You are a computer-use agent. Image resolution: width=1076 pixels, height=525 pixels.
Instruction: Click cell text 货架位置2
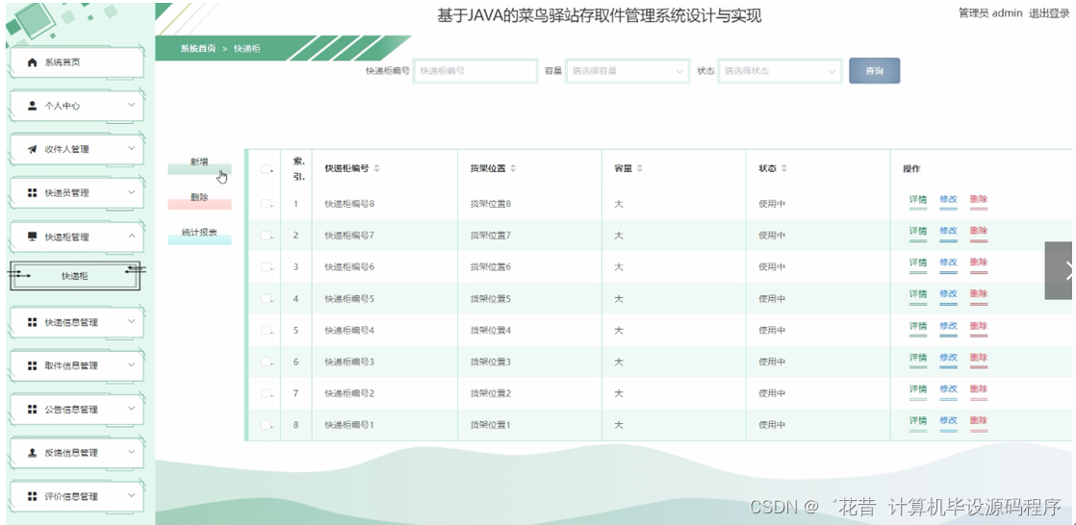491,393
